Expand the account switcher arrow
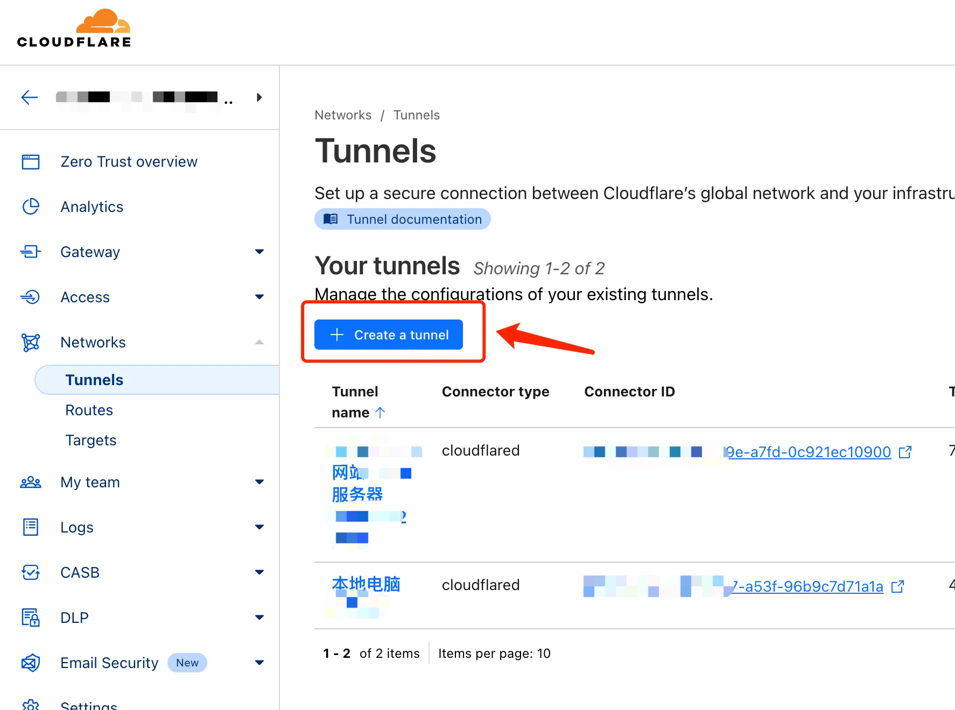This screenshot has height=710, width=955. click(x=259, y=97)
